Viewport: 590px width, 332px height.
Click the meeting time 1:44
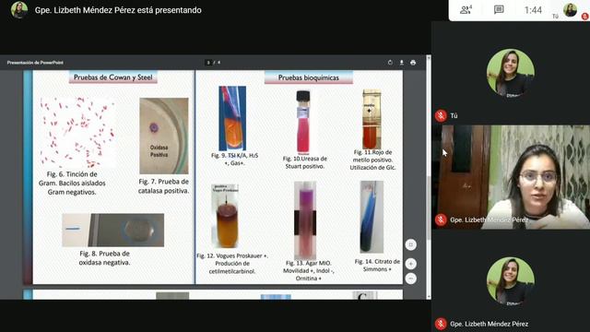[x=533, y=10]
